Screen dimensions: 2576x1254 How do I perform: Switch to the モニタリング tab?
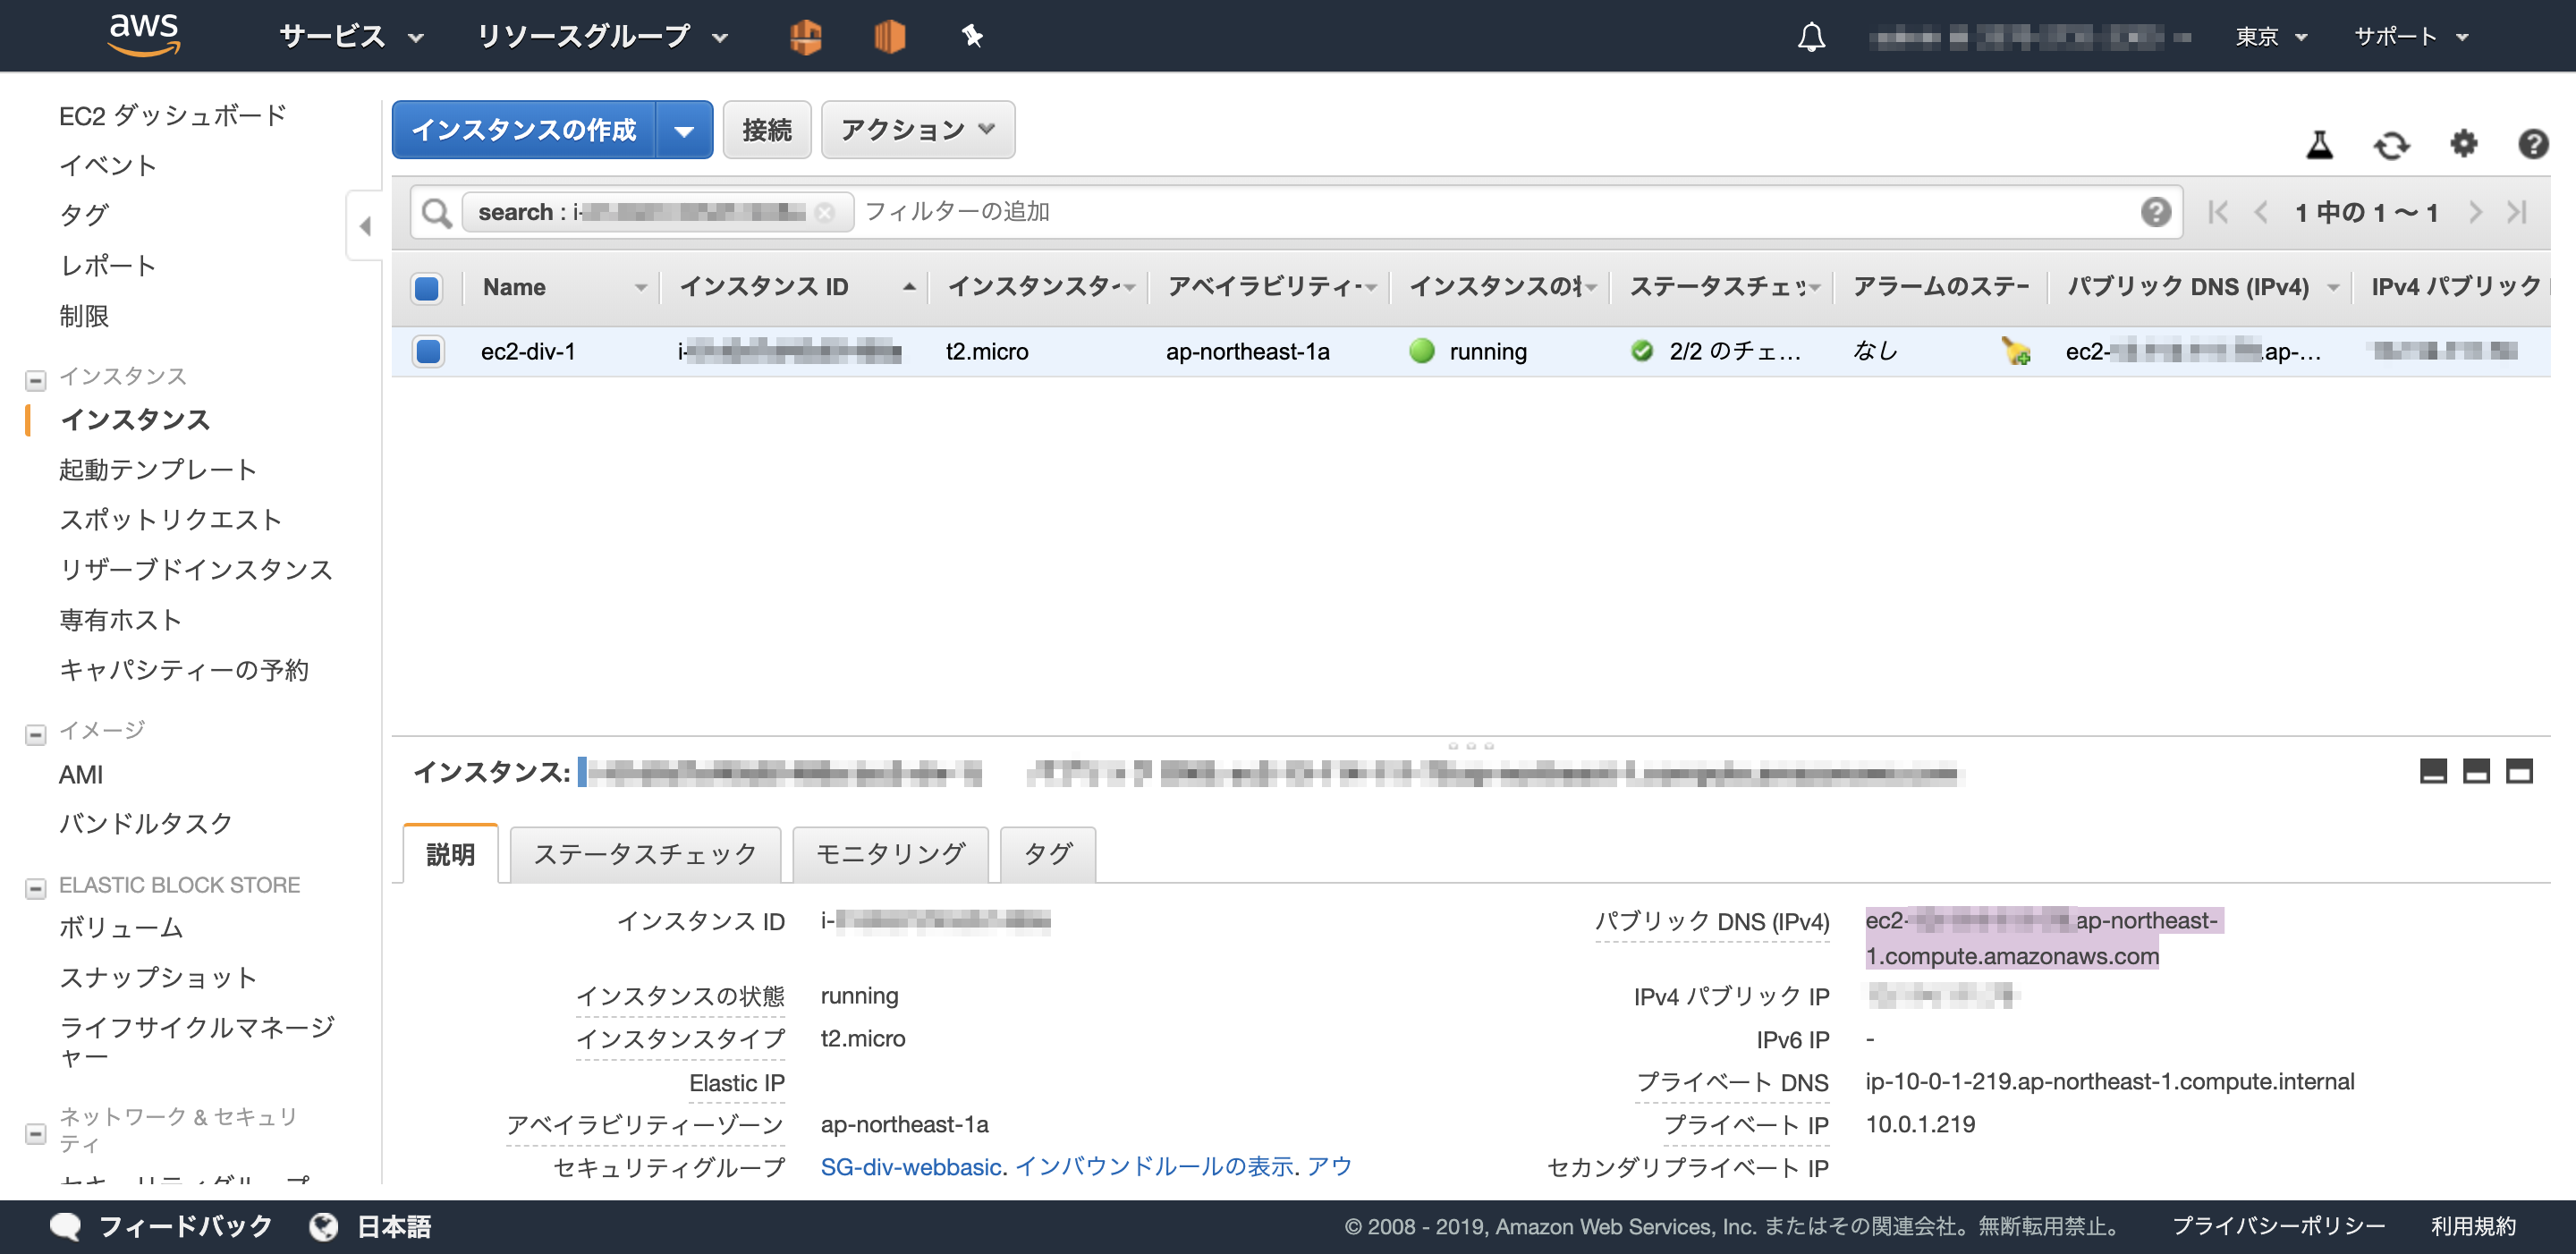pos(889,854)
